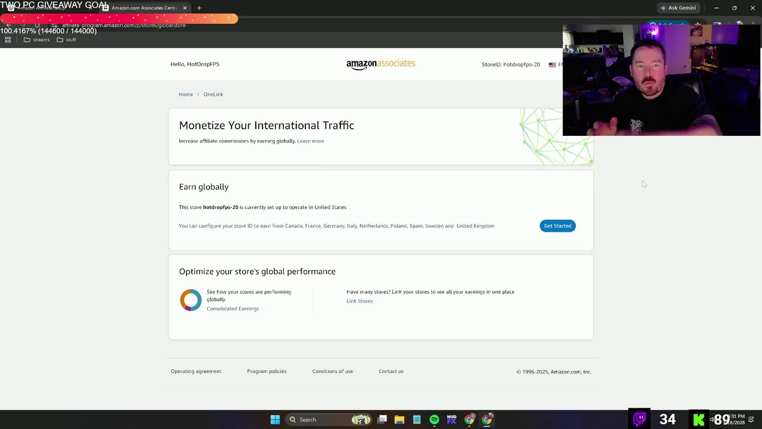762x429 pixels.
Task: Open the Operating agreement footer link
Action: tap(196, 371)
